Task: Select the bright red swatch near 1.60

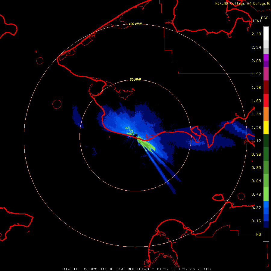Action: (x=266, y=101)
